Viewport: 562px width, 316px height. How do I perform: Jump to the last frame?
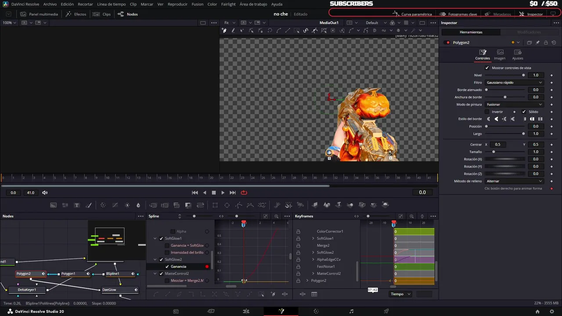click(x=233, y=193)
